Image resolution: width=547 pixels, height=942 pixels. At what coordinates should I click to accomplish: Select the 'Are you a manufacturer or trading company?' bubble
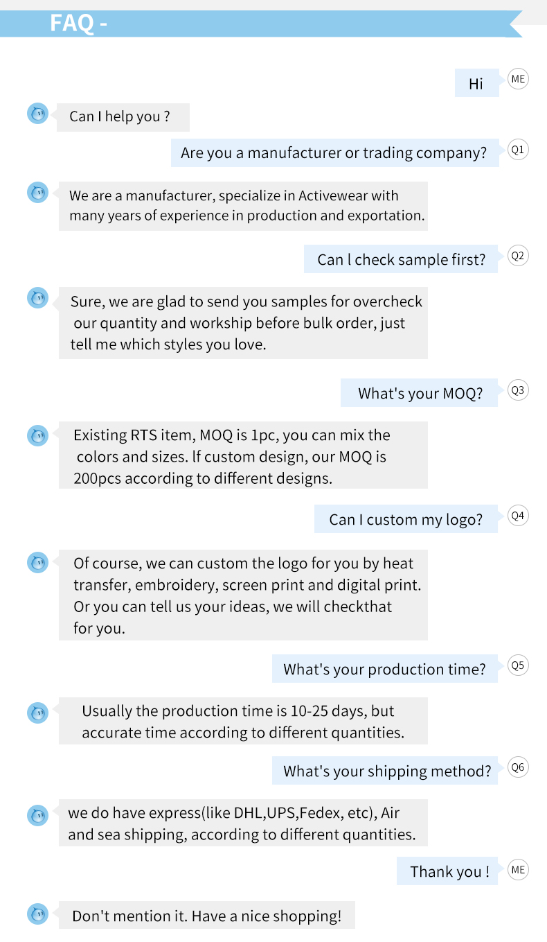334,152
